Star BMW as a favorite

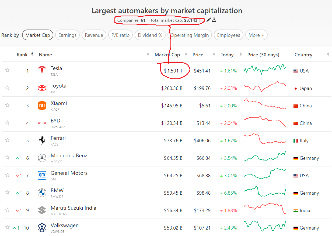[x=7, y=193]
